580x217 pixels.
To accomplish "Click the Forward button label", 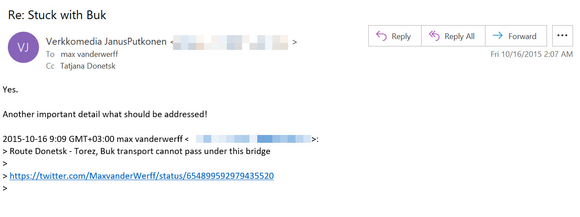I will point(522,36).
